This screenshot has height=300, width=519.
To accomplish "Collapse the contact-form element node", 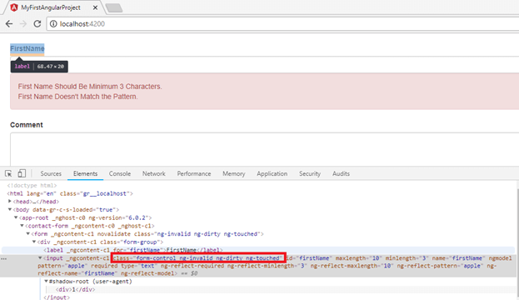I will pos(22,226).
